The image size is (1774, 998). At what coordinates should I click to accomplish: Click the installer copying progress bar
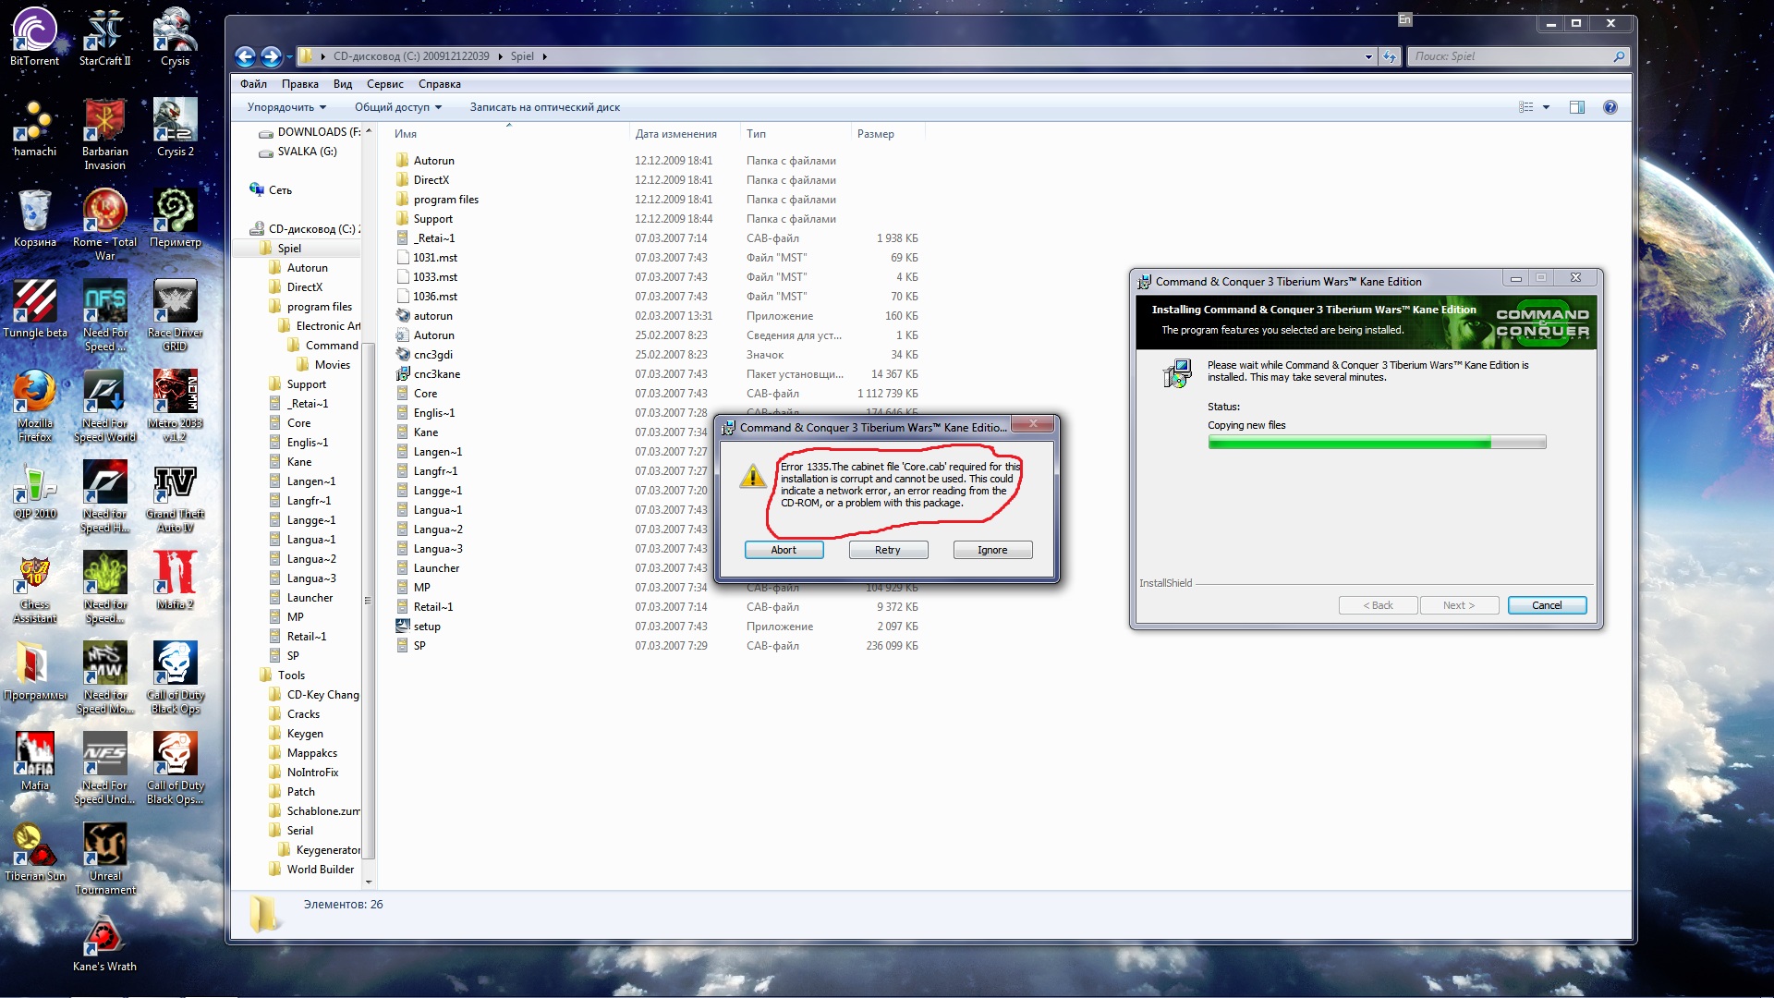pos(1377,443)
